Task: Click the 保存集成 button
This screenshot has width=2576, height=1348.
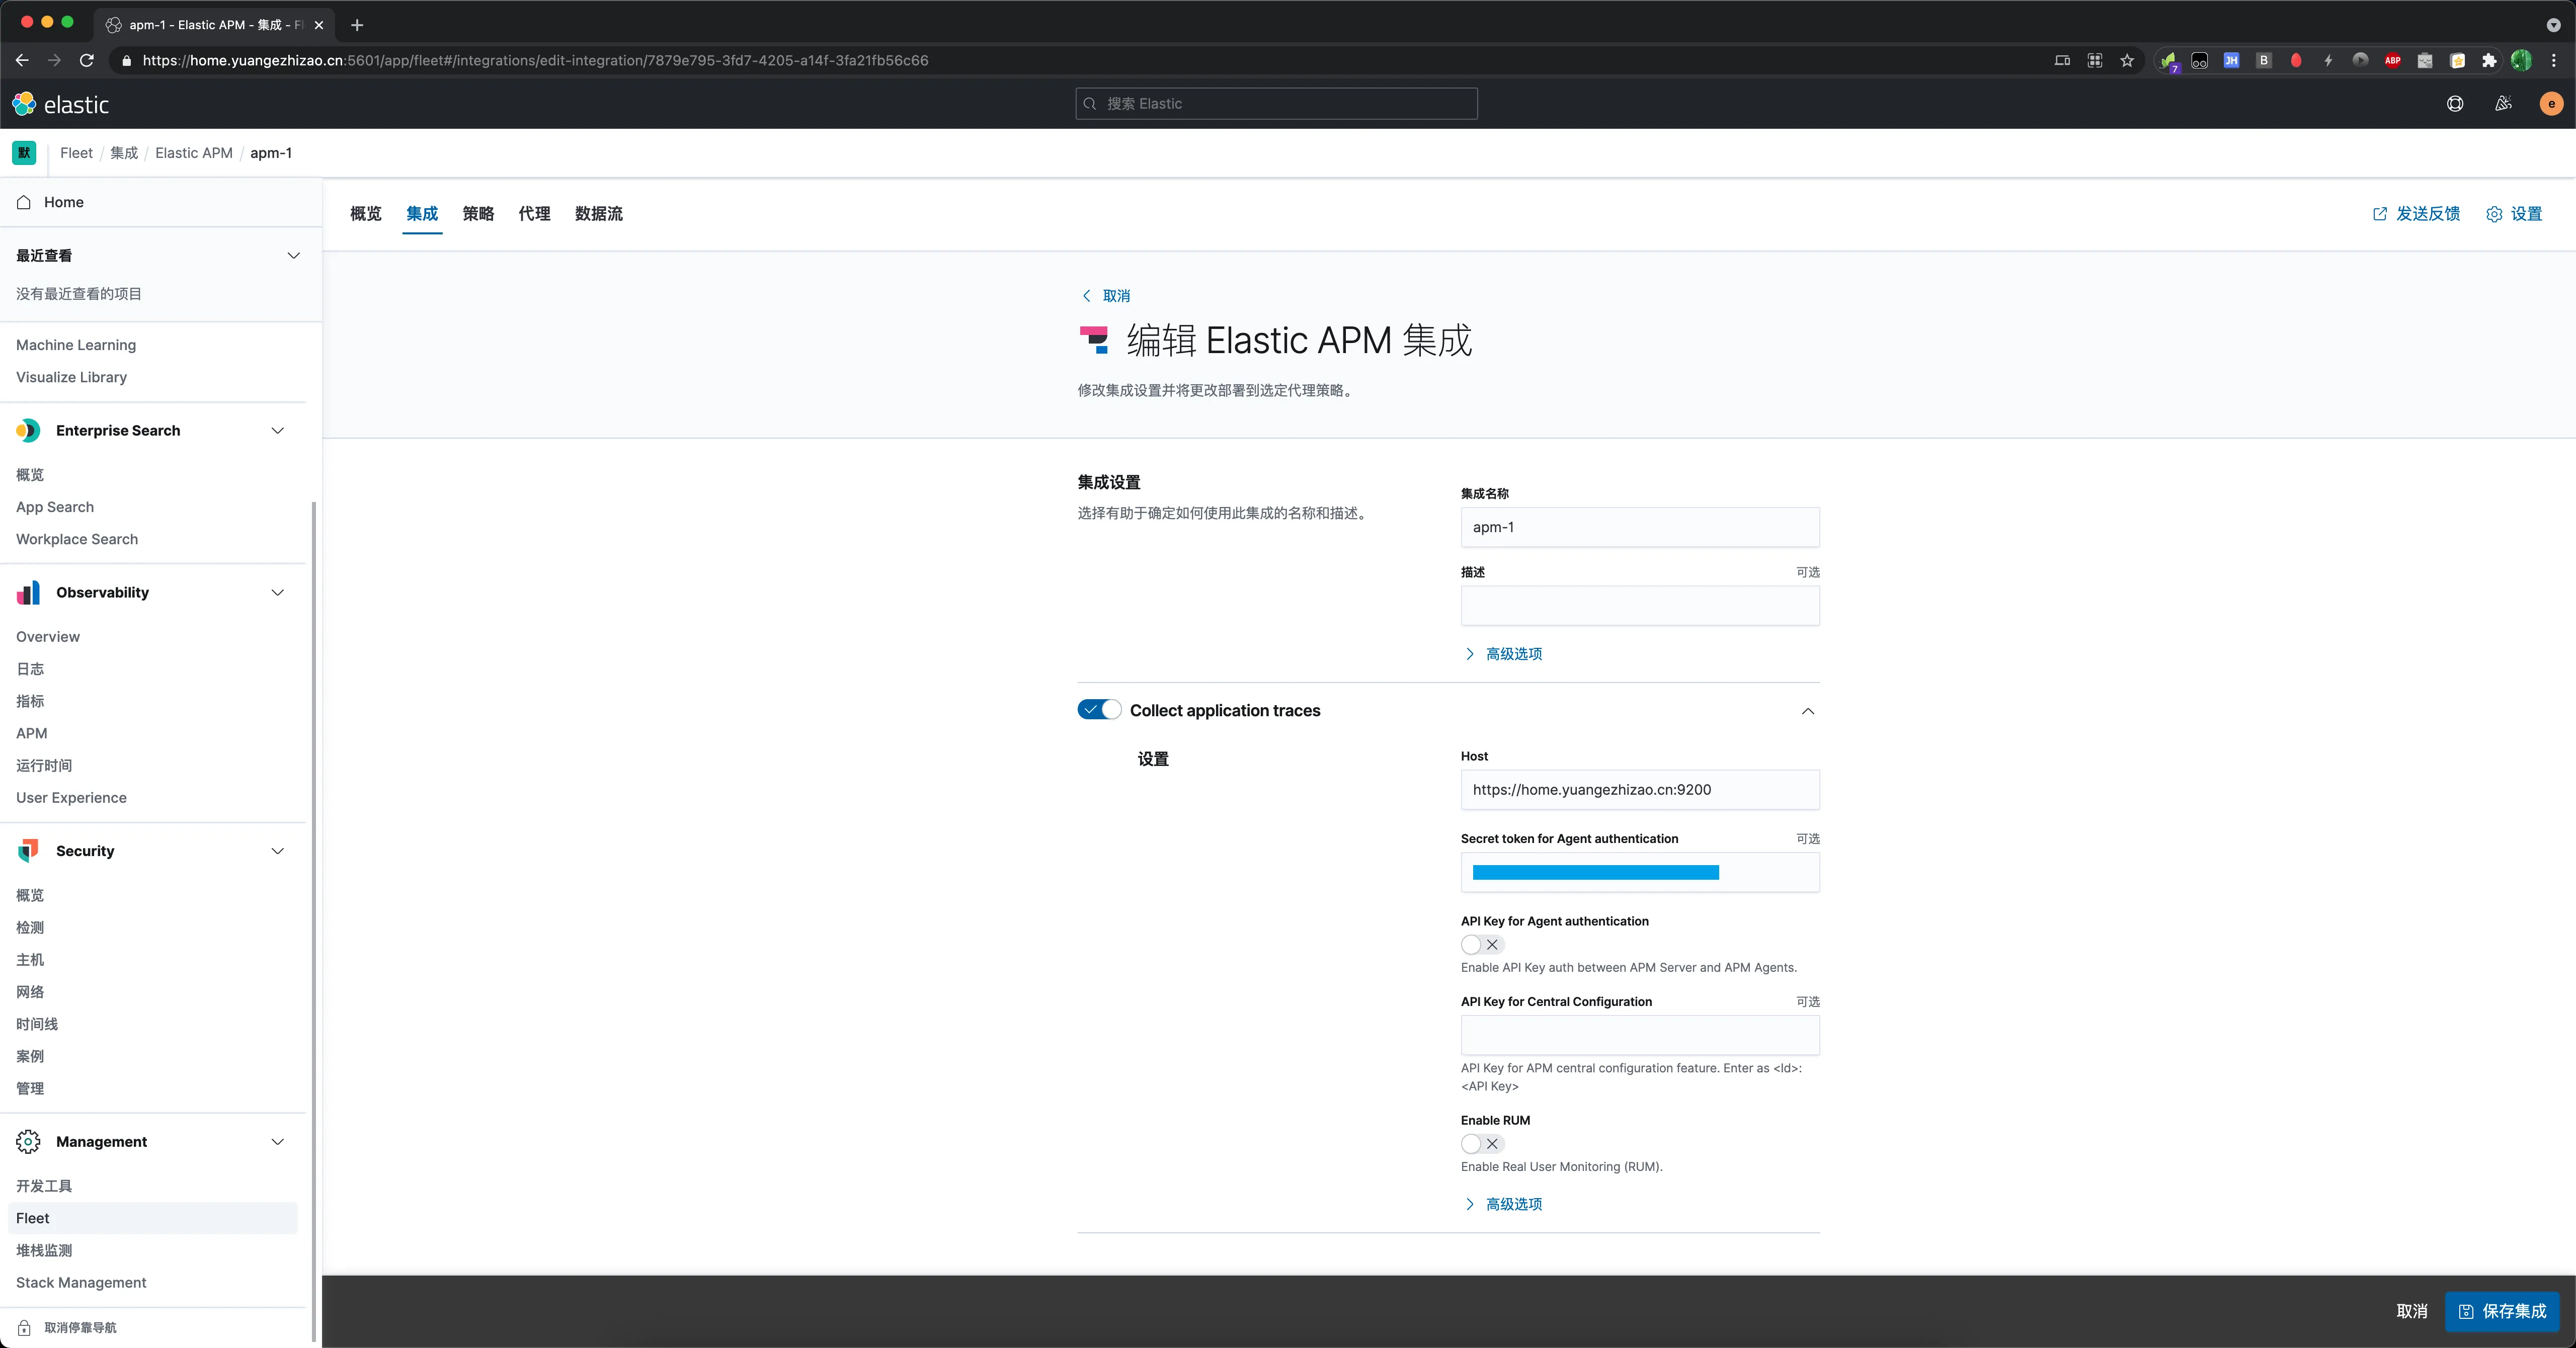Action: click(2502, 1311)
